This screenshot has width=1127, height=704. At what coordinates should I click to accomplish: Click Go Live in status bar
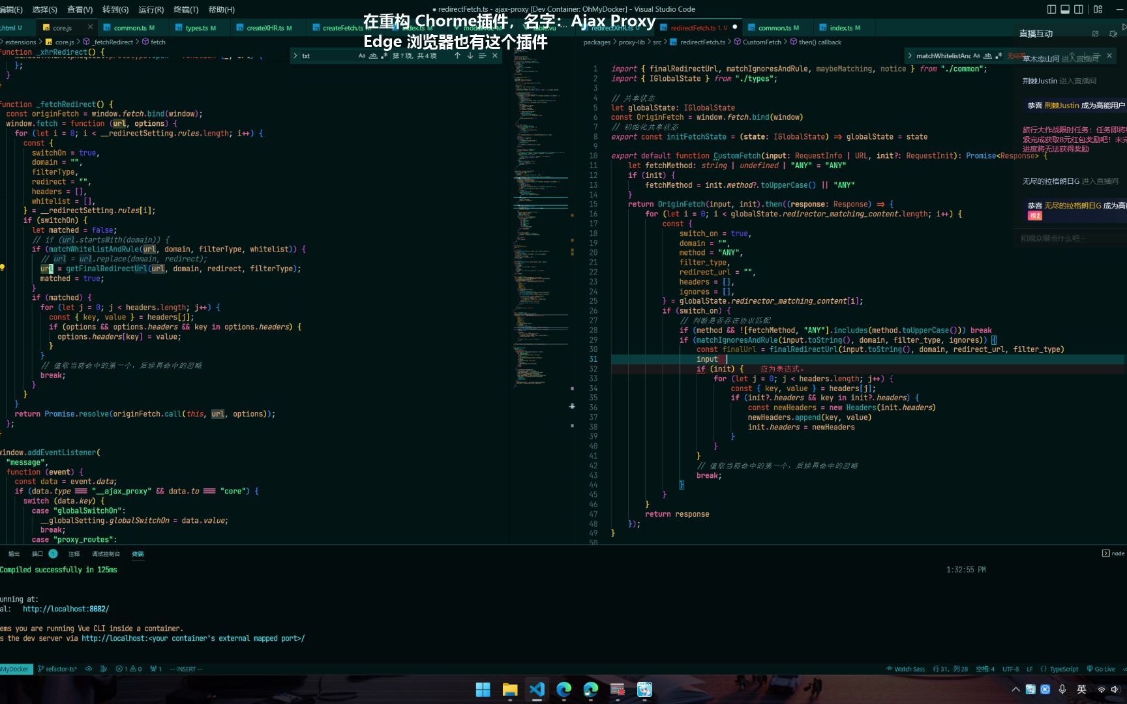(1100, 669)
